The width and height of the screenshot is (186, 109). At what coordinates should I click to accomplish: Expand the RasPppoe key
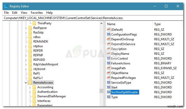tap(26, 28)
